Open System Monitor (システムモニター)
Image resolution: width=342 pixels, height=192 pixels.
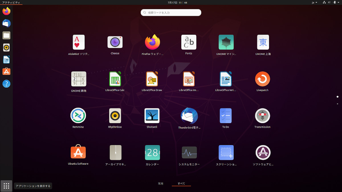[x=189, y=152]
